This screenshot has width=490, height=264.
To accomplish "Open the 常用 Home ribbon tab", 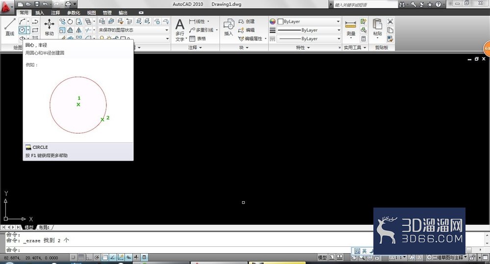I will click(24, 12).
